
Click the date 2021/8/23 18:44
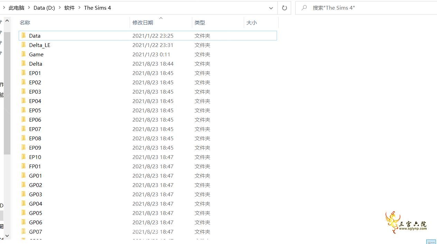coord(153,64)
